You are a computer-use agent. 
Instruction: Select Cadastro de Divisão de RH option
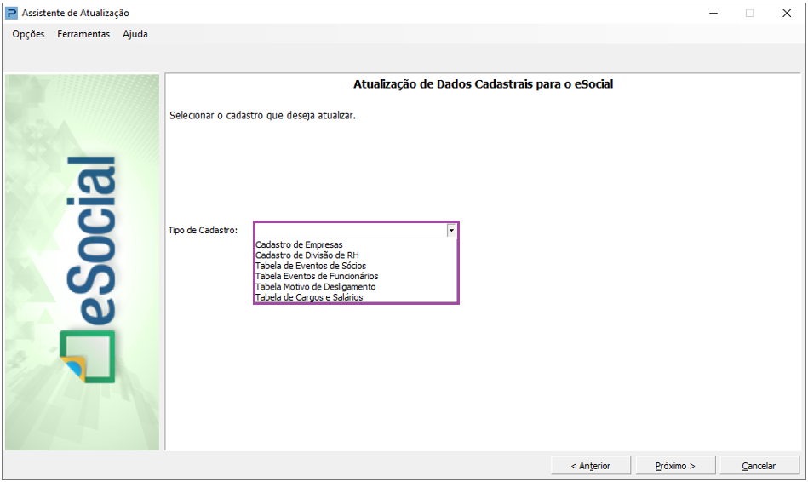click(307, 255)
